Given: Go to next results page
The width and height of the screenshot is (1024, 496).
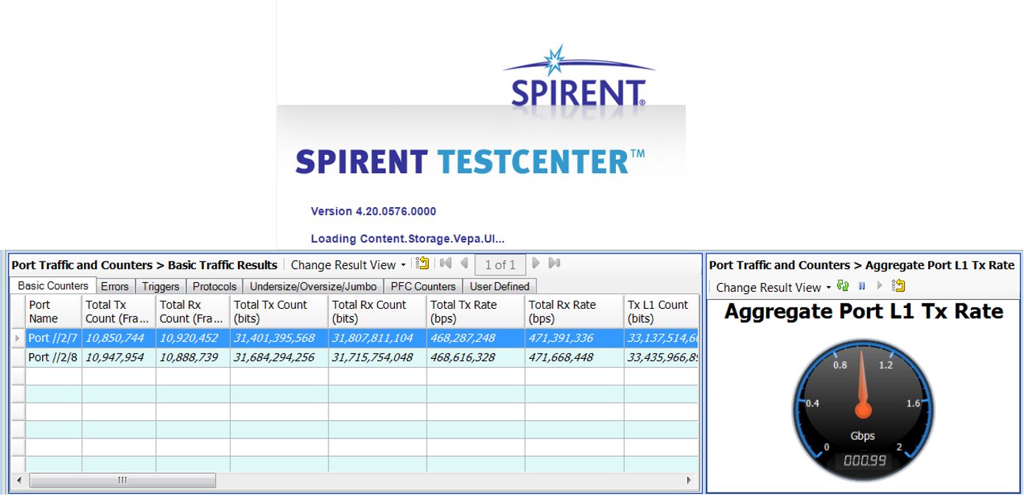Looking at the screenshot, I should pos(536,263).
